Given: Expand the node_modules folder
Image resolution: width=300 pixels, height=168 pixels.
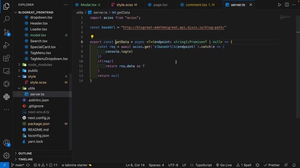Looking at the screenshot, I should coord(40,65).
